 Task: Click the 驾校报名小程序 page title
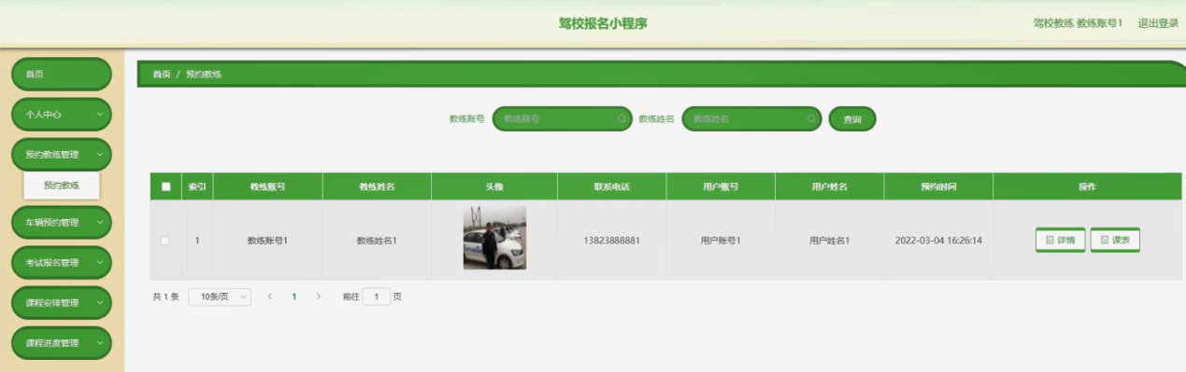(603, 23)
